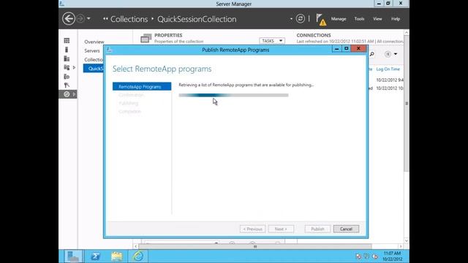The image size is (468, 263).
Task: Refresh Server Manager with the circular arrows icon
Action: pos(301,19)
